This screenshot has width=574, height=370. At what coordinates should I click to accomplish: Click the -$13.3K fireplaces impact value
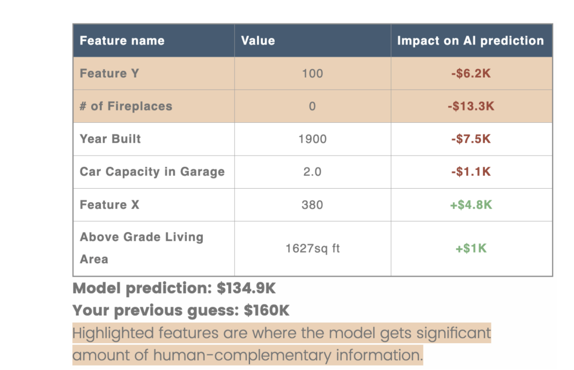point(471,106)
